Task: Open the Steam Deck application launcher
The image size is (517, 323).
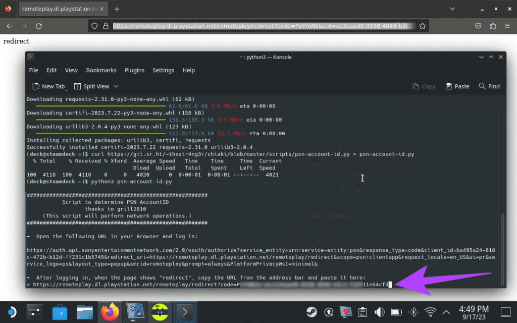Action: (12, 312)
